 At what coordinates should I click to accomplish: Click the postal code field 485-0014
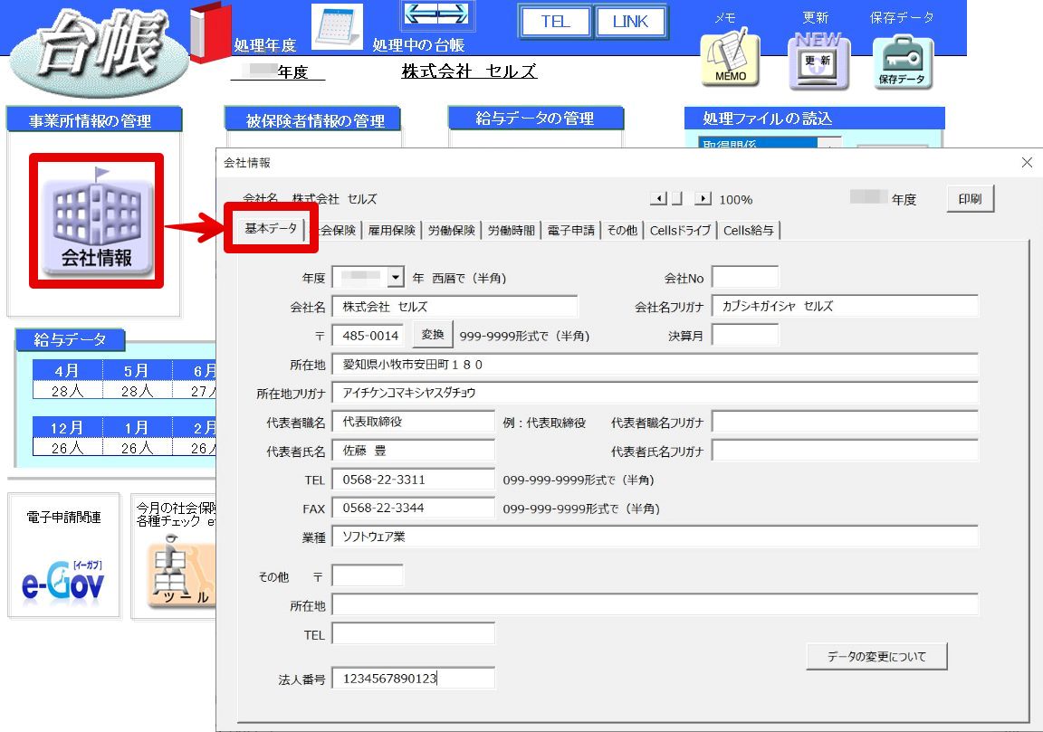(369, 335)
